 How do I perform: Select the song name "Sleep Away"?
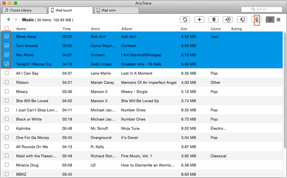pyautogui.click(x=26, y=37)
